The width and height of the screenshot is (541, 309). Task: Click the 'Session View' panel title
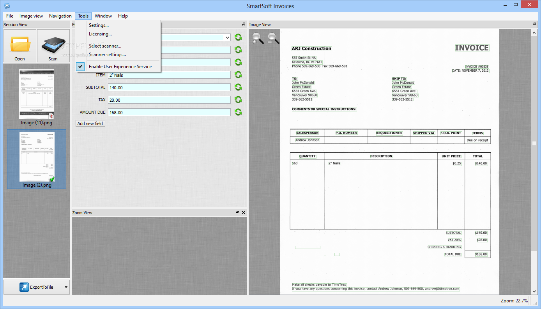[16, 25]
